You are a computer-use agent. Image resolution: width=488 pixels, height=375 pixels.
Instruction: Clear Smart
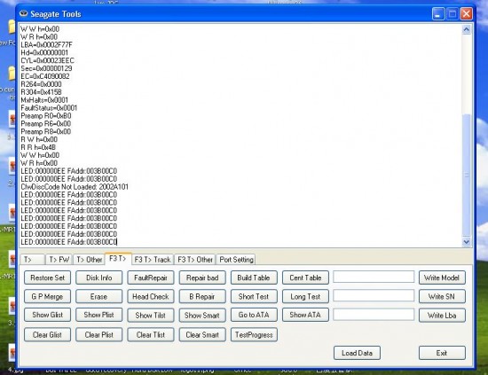point(202,335)
